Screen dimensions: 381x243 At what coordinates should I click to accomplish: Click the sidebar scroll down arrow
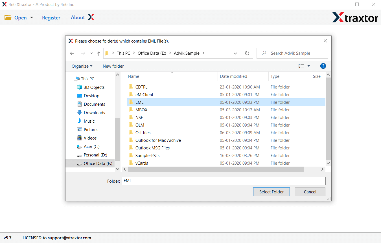[x=118, y=169]
